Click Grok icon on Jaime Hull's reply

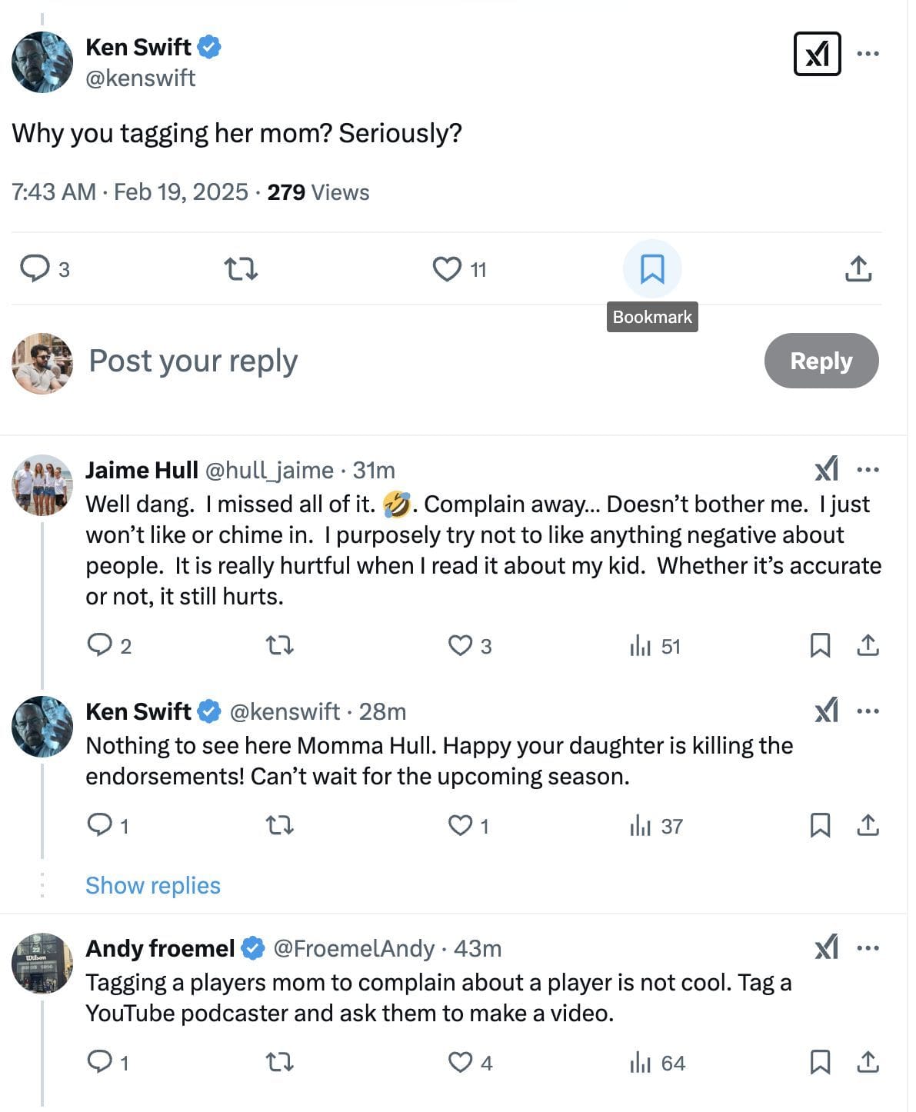(x=826, y=469)
